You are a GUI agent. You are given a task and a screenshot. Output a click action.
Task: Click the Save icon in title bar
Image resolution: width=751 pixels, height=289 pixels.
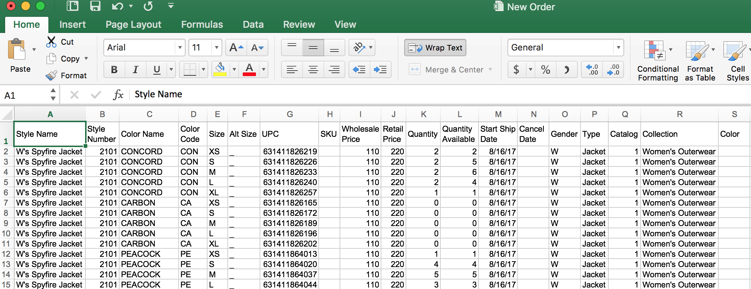[95, 6]
